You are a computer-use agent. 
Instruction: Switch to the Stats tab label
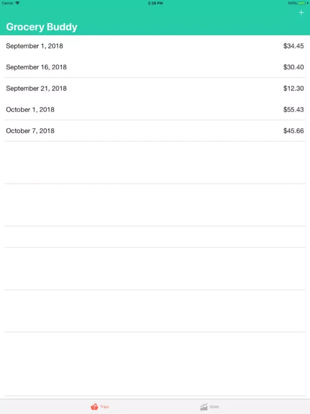tap(214, 407)
